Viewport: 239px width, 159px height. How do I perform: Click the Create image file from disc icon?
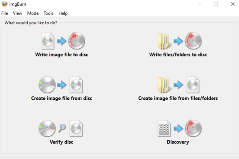61,85
